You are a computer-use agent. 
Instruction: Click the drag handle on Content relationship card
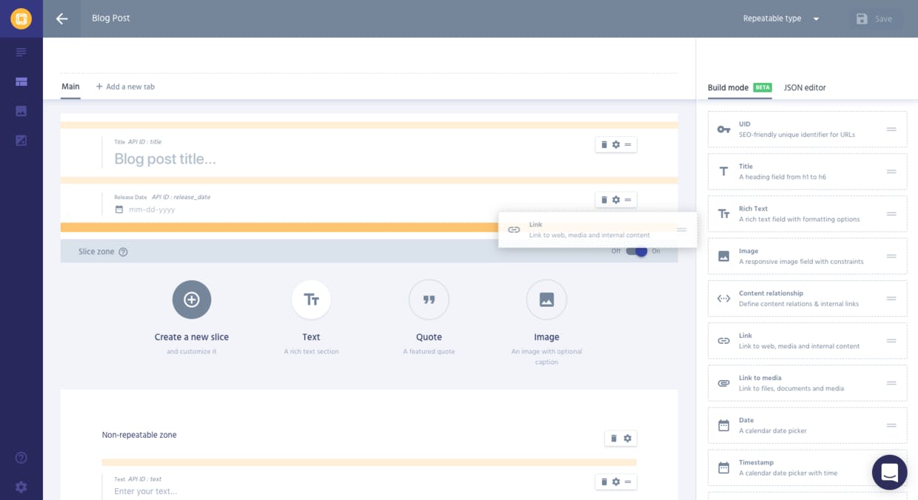891,299
